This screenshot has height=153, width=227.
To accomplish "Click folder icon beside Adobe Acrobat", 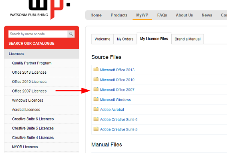I will pos(96,109).
